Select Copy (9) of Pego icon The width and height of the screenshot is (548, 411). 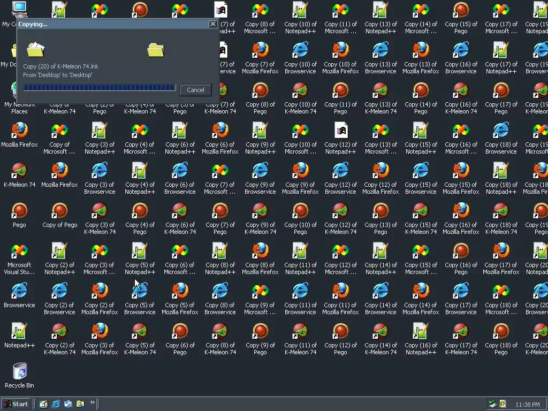[x=261, y=331]
